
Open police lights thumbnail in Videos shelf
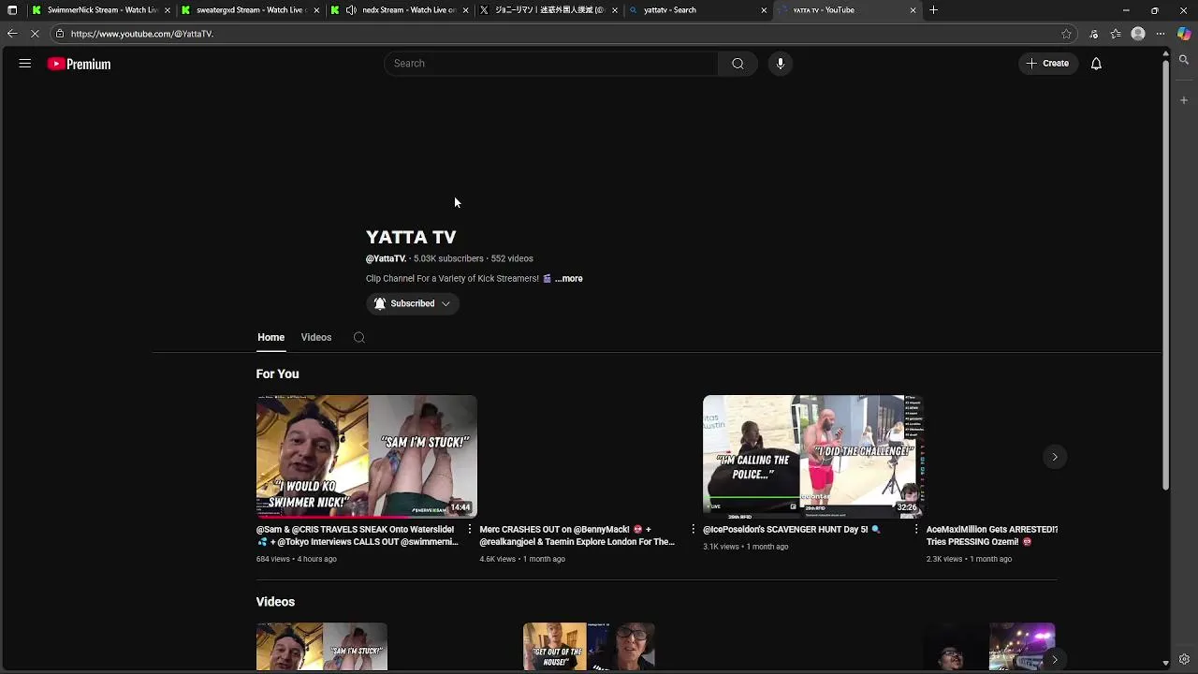click(x=989, y=647)
